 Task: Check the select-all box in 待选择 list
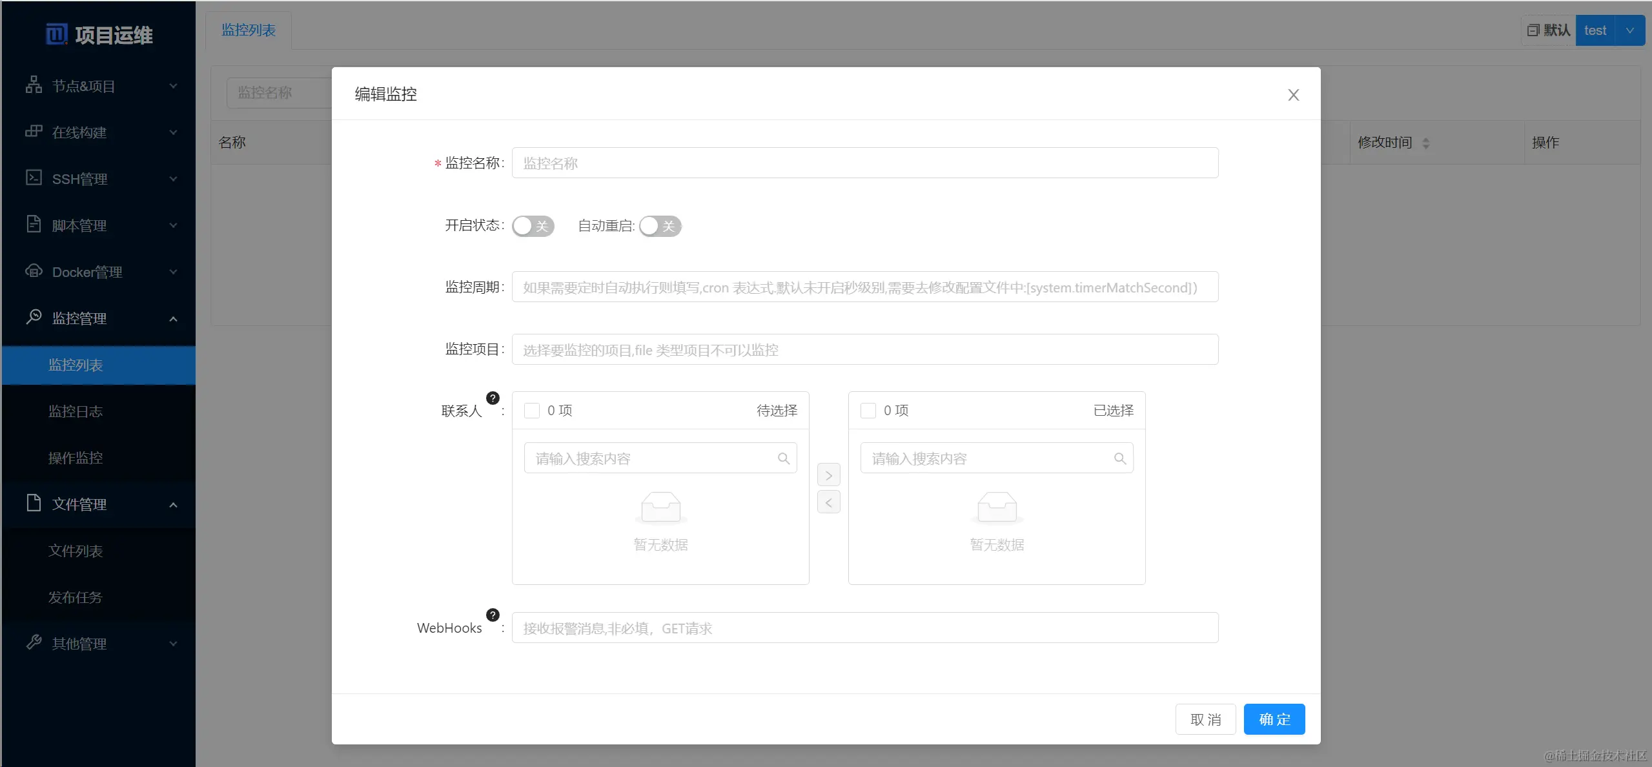(x=532, y=411)
